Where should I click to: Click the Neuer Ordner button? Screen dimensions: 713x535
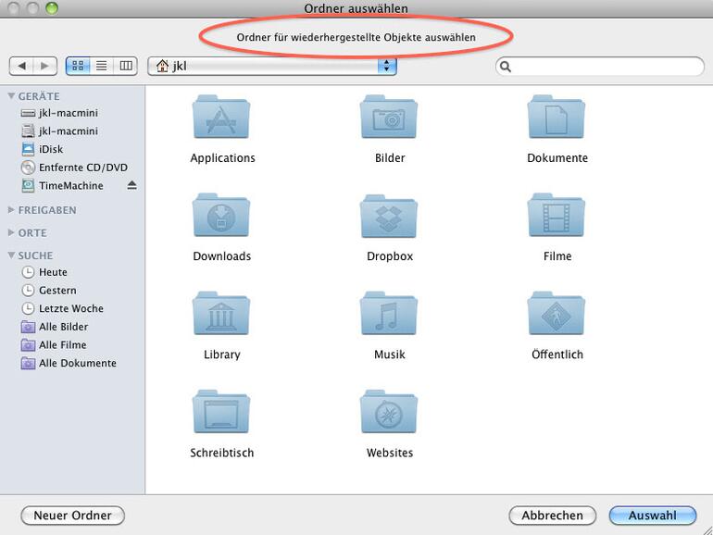[x=73, y=516]
